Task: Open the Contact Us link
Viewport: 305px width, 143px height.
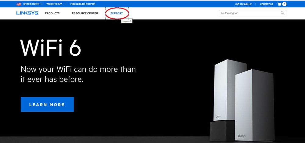Action: [267, 4]
